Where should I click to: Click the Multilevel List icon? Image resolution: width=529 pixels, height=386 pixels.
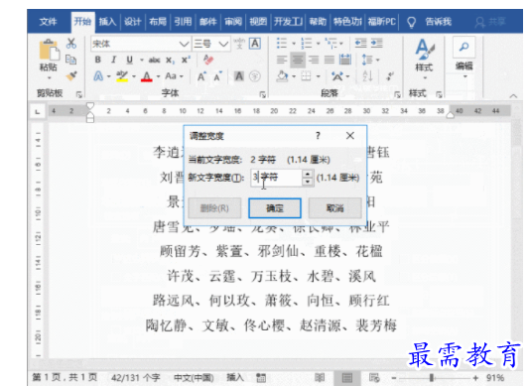331,44
